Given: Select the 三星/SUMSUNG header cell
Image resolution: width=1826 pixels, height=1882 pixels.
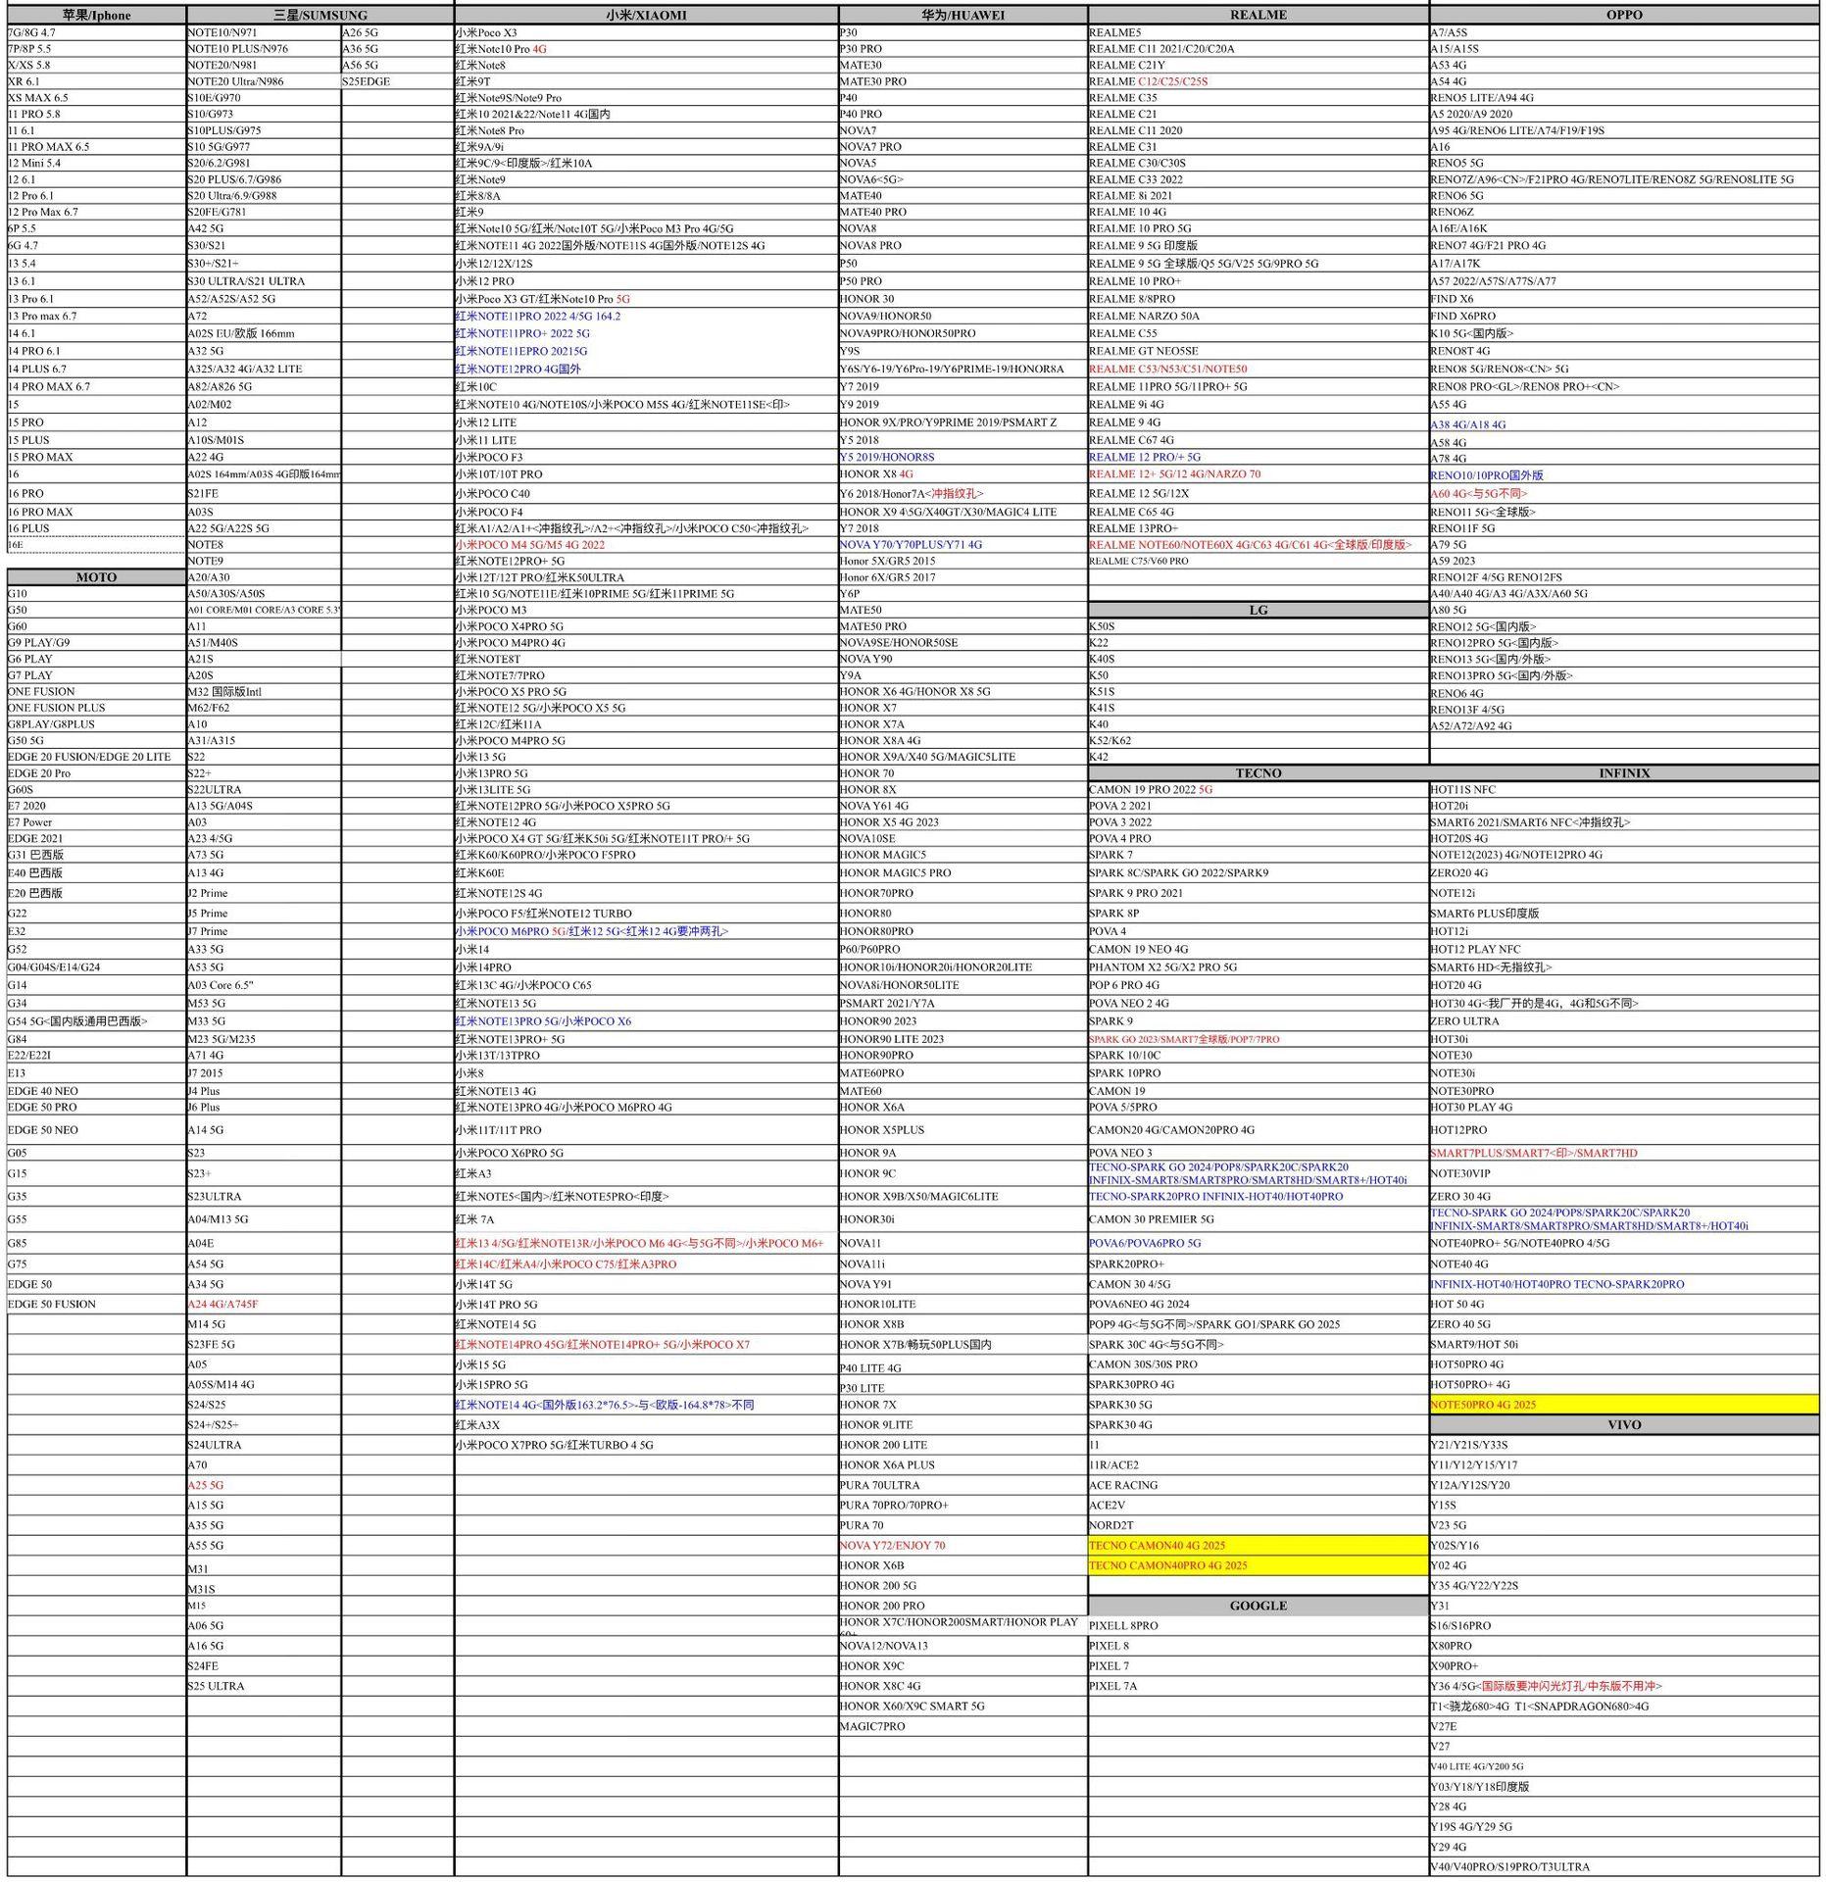Looking at the screenshot, I should [320, 15].
